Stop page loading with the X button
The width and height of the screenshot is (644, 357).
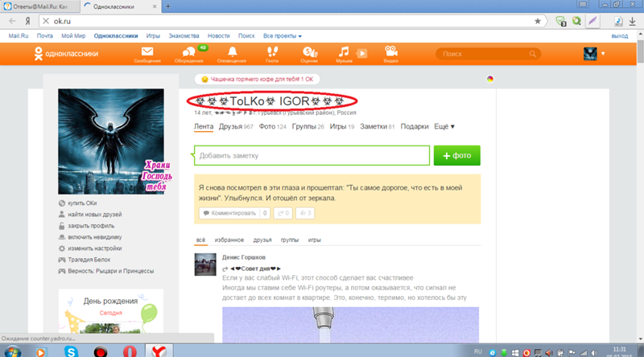pyautogui.click(x=46, y=21)
